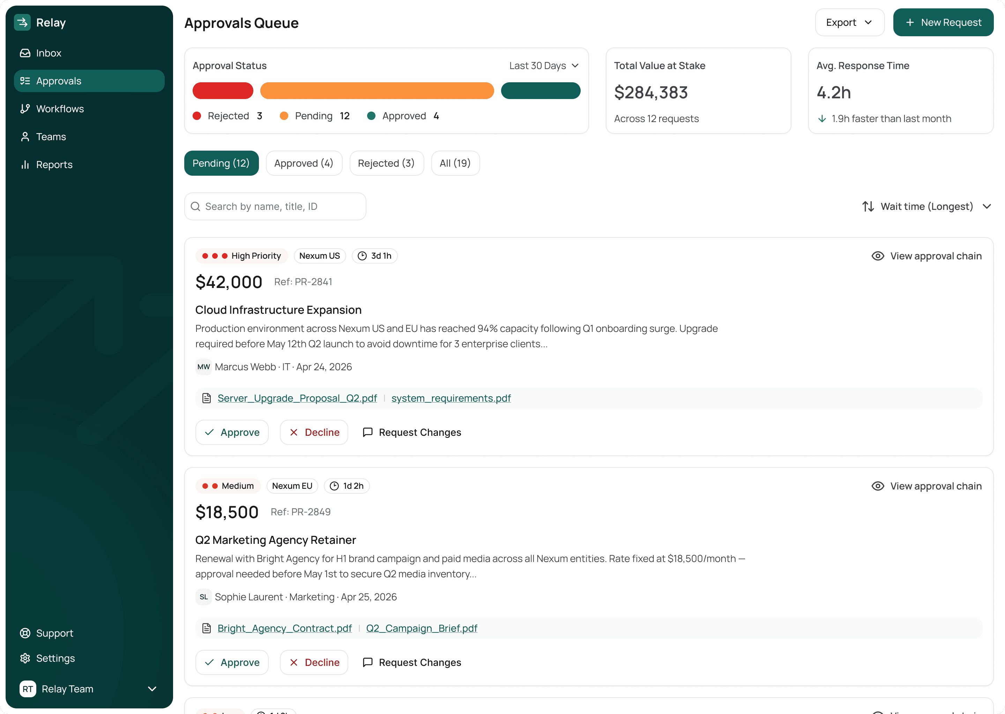
Task: Request Changes on Cloud Infrastructure Expansion
Action: click(x=412, y=432)
